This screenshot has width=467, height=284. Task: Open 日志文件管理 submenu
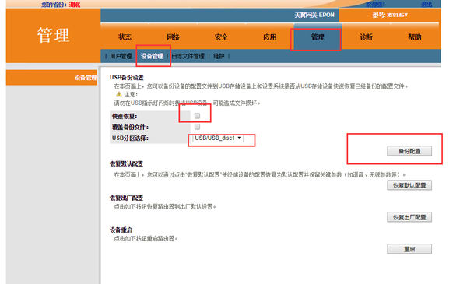[x=188, y=56]
